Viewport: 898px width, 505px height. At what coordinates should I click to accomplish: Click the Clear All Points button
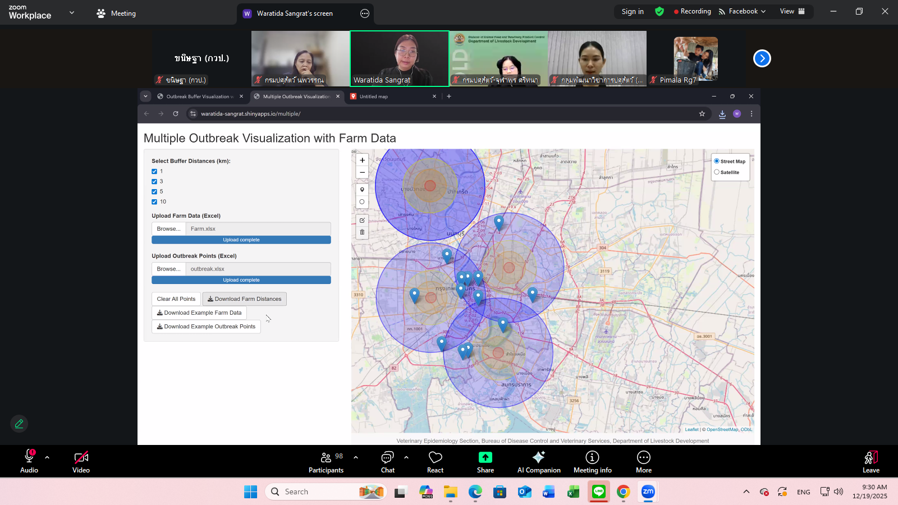coord(176,299)
